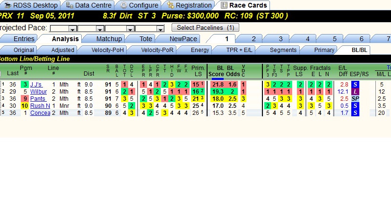Click the S badge in Rush N row
The width and height of the screenshot is (391, 208).
click(x=356, y=106)
